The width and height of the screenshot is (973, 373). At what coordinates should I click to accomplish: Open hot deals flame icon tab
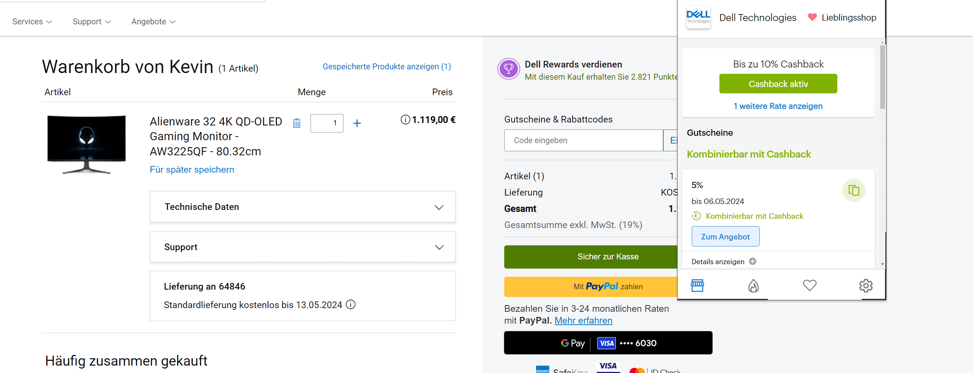753,286
